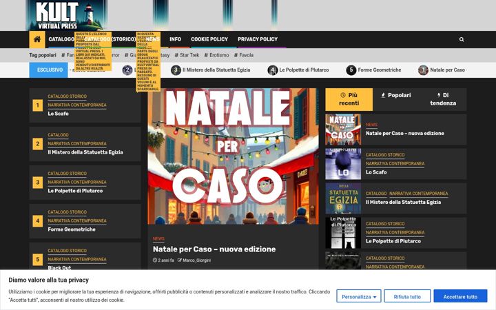This screenshot has width=496, height=310.
Task: Open PRIVACY POLICY menu item
Action: point(258,39)
